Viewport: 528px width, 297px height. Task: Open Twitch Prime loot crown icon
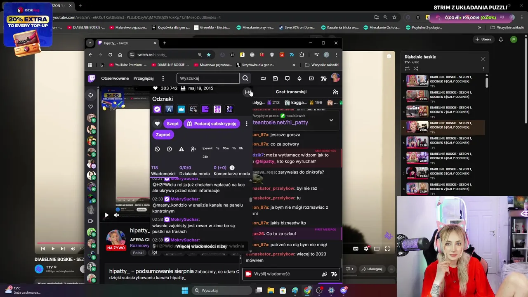(263, 78)
